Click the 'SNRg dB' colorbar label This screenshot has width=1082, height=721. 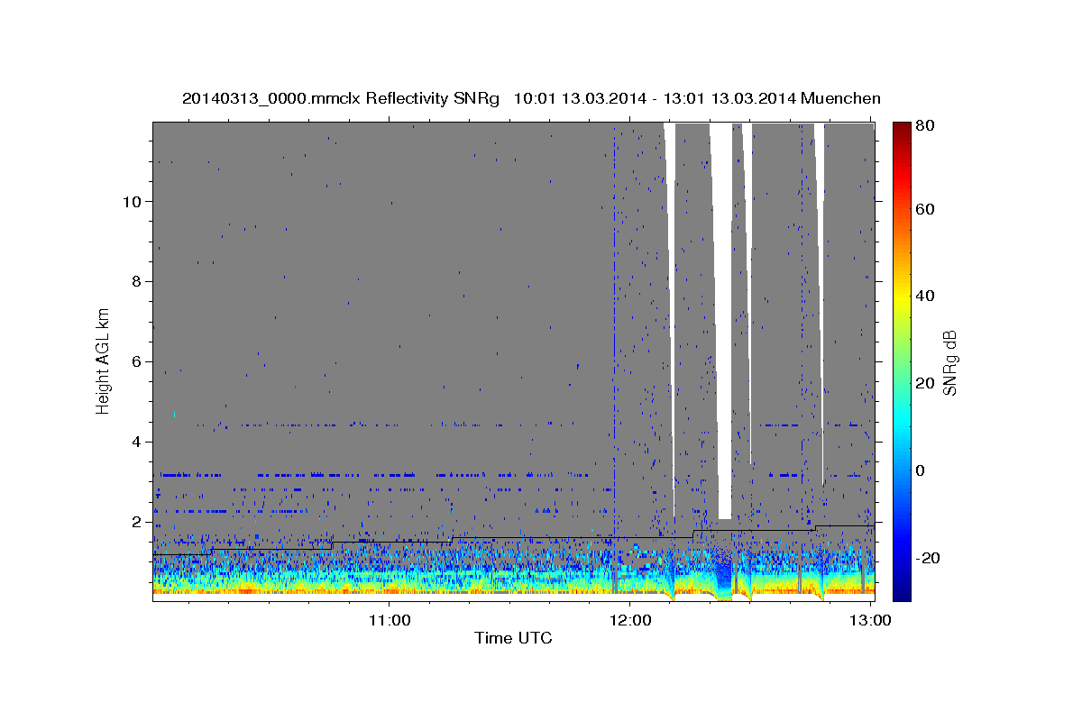click(949, 363)
